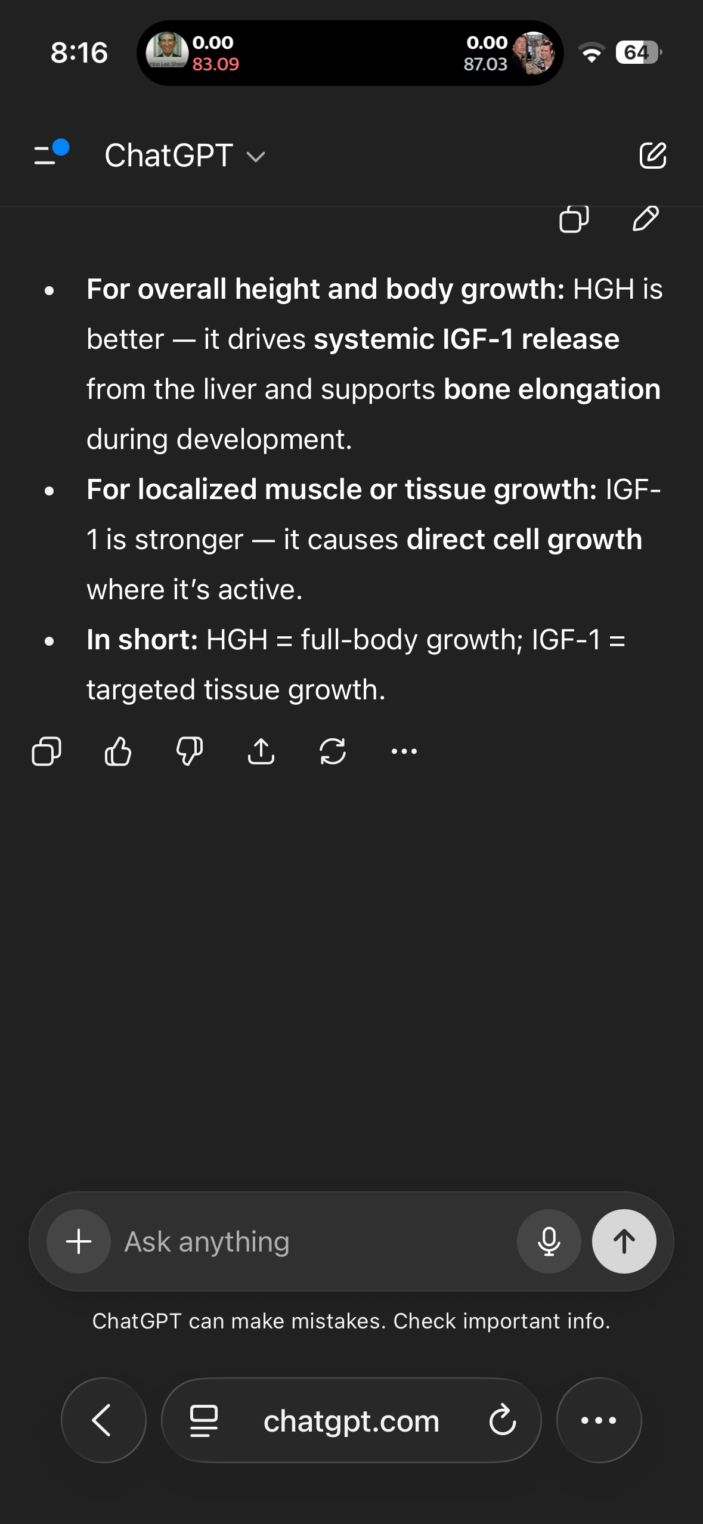Focus the Ask anything text field

tap(310, 1242)
